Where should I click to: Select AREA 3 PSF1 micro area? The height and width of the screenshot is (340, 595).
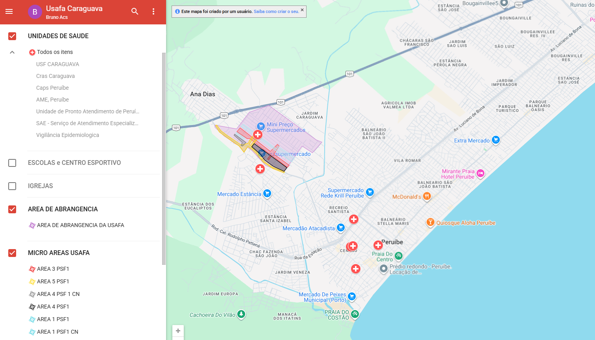[53, 269]
